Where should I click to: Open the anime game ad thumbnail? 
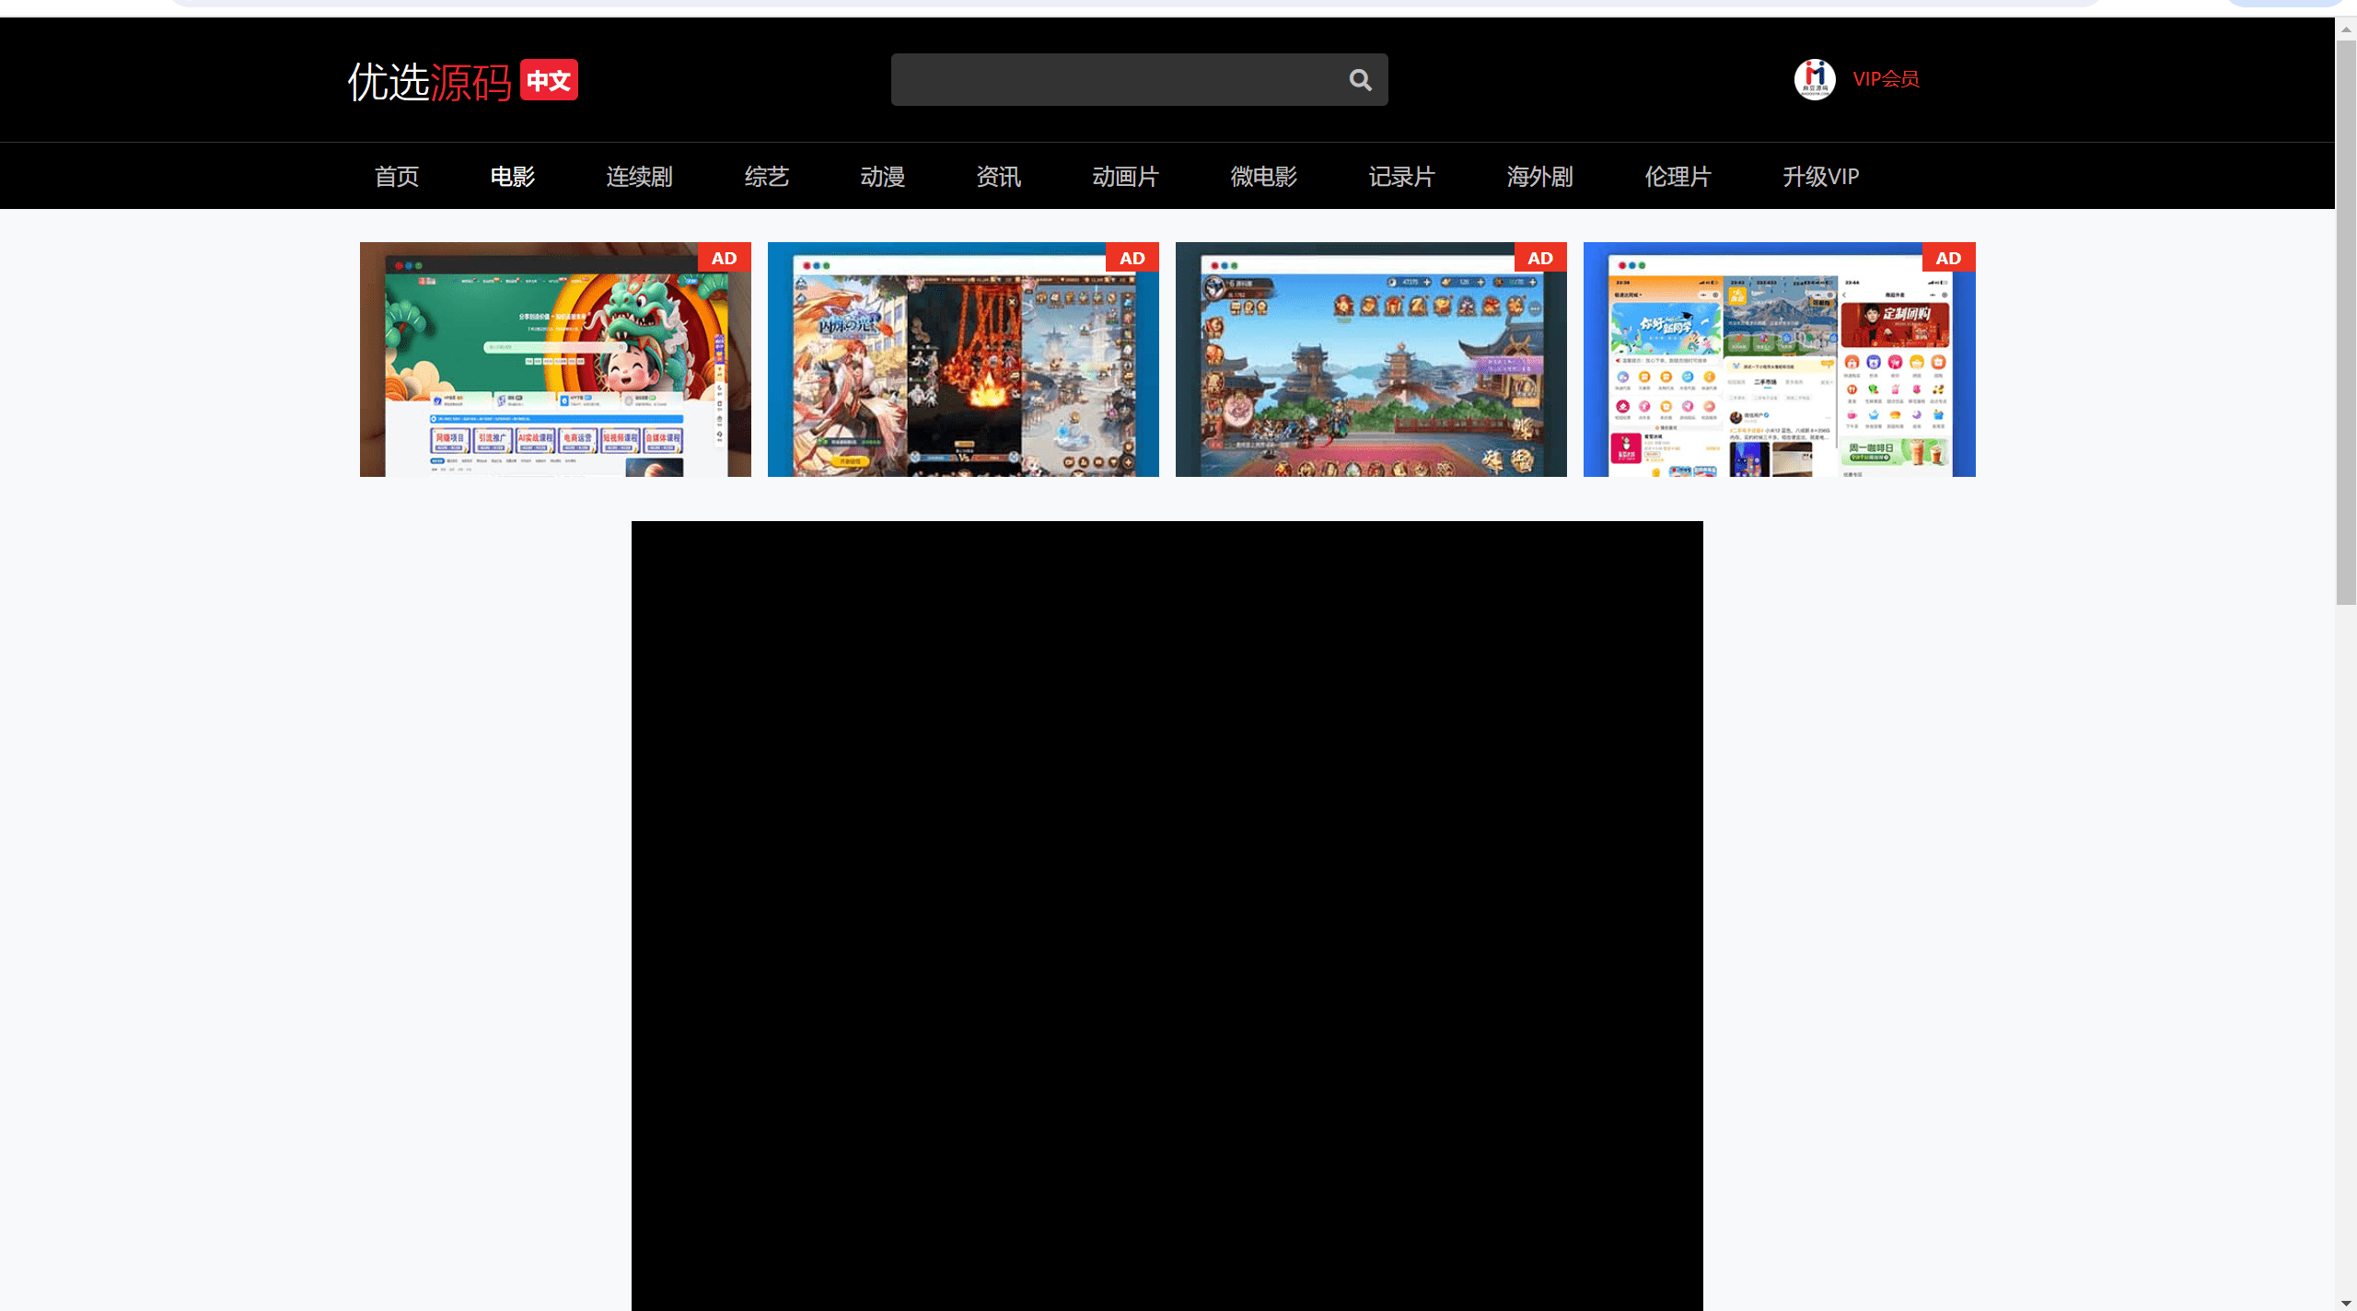coord(963,359)
